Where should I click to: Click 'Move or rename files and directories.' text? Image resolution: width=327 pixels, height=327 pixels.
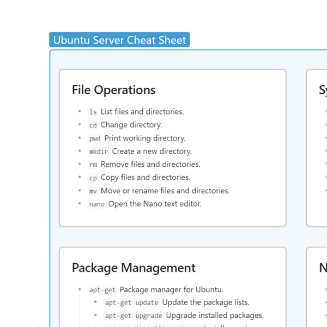coord(165,191)
